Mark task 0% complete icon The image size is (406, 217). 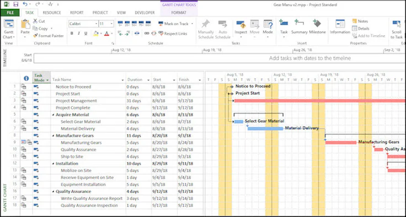point(120,24)
